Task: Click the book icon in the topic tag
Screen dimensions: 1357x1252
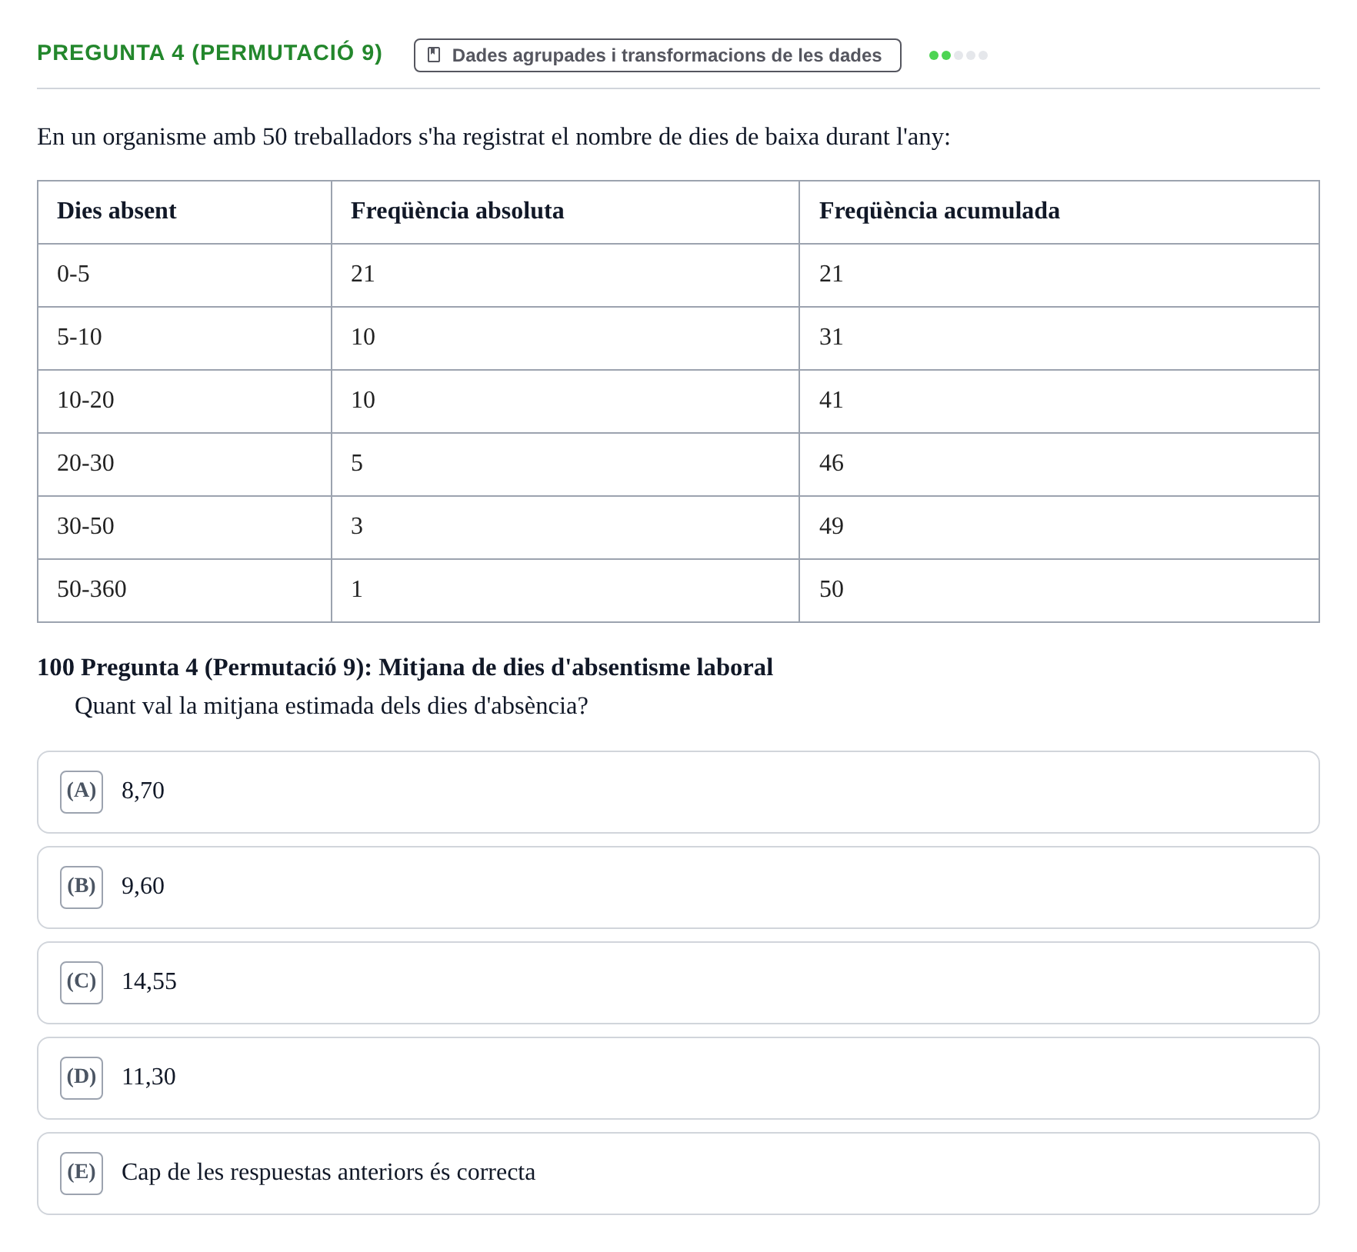Action: click(434, 55)
